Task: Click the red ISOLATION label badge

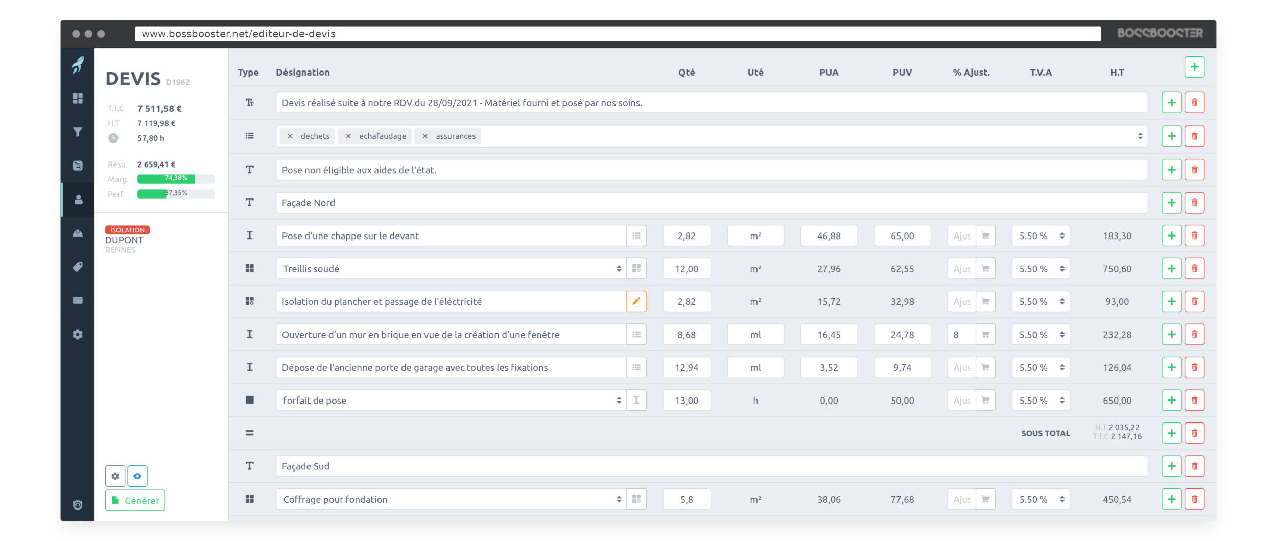Action: click(127, 230)
